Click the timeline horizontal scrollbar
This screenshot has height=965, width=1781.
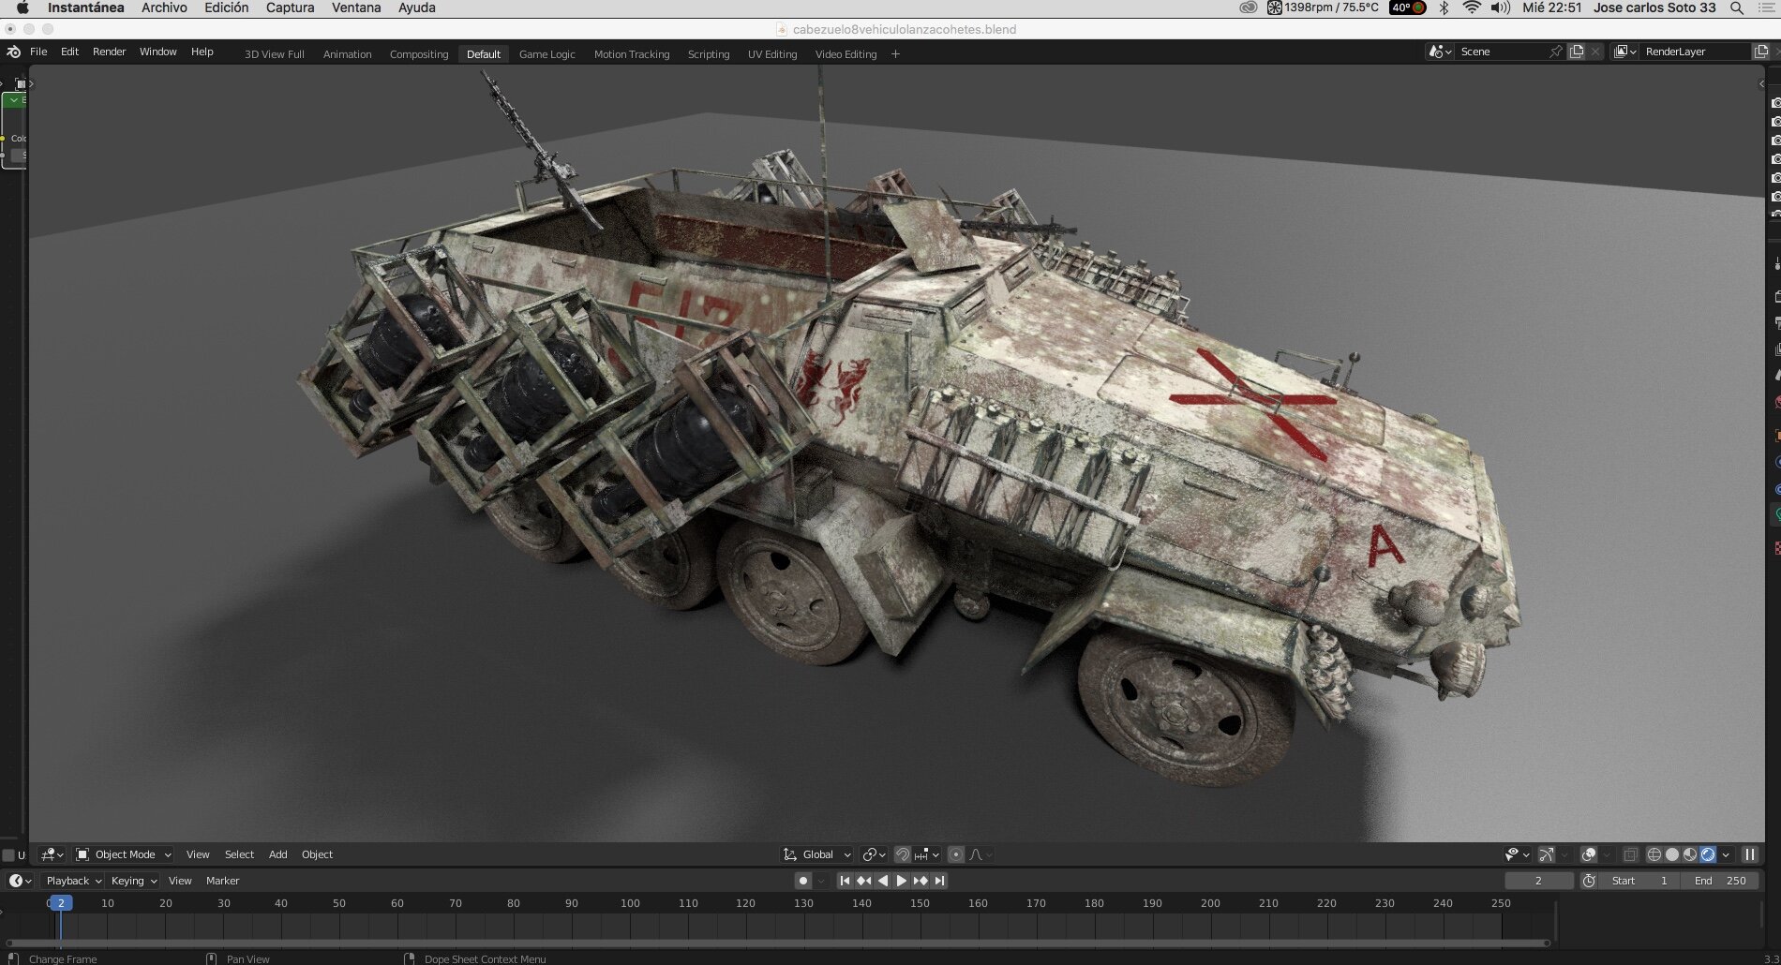778,943
